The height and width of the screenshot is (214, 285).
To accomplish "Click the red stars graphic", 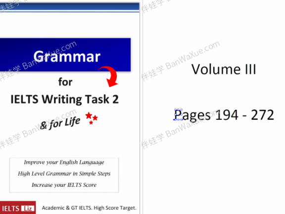I will (92, 118).
